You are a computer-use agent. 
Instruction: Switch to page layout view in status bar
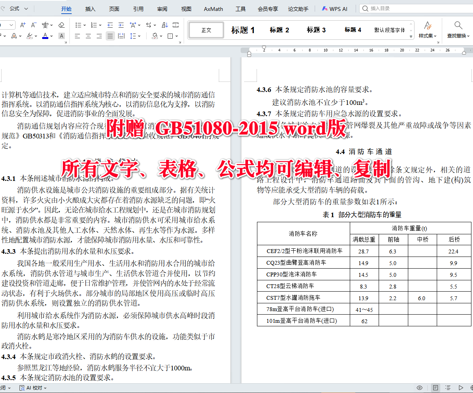click(435, 388)
